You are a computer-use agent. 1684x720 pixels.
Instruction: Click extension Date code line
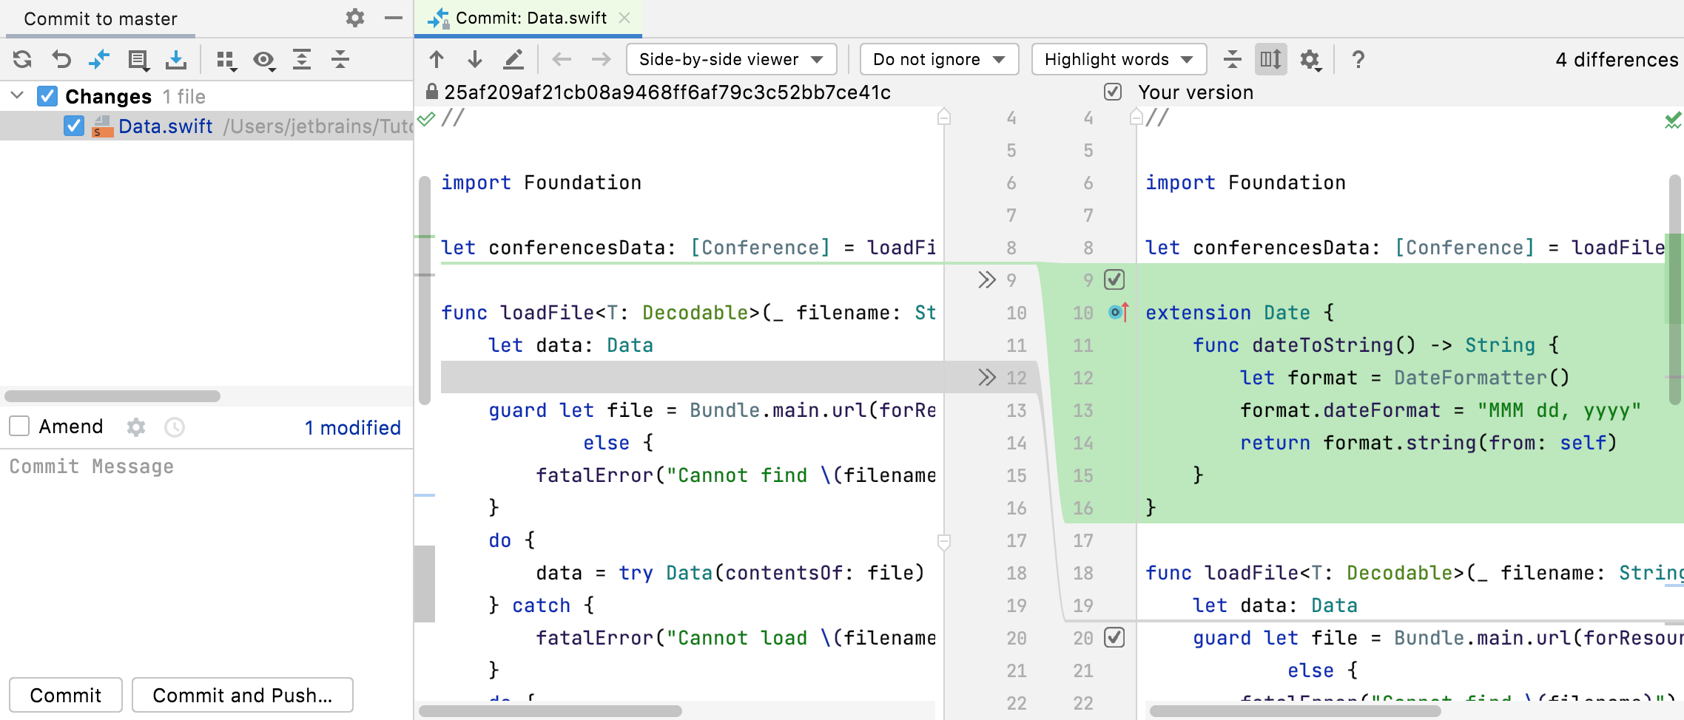[x=1240, y=313]
